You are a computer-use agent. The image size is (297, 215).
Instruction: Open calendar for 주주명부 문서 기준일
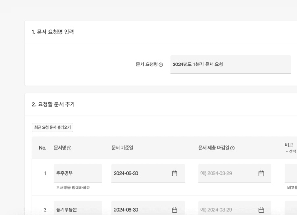click(174, 173)
